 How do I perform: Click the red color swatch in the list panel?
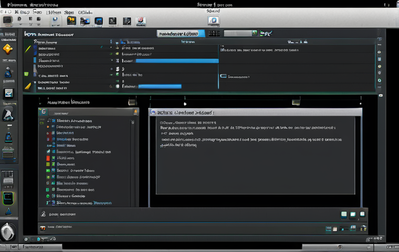coord(48,158)
